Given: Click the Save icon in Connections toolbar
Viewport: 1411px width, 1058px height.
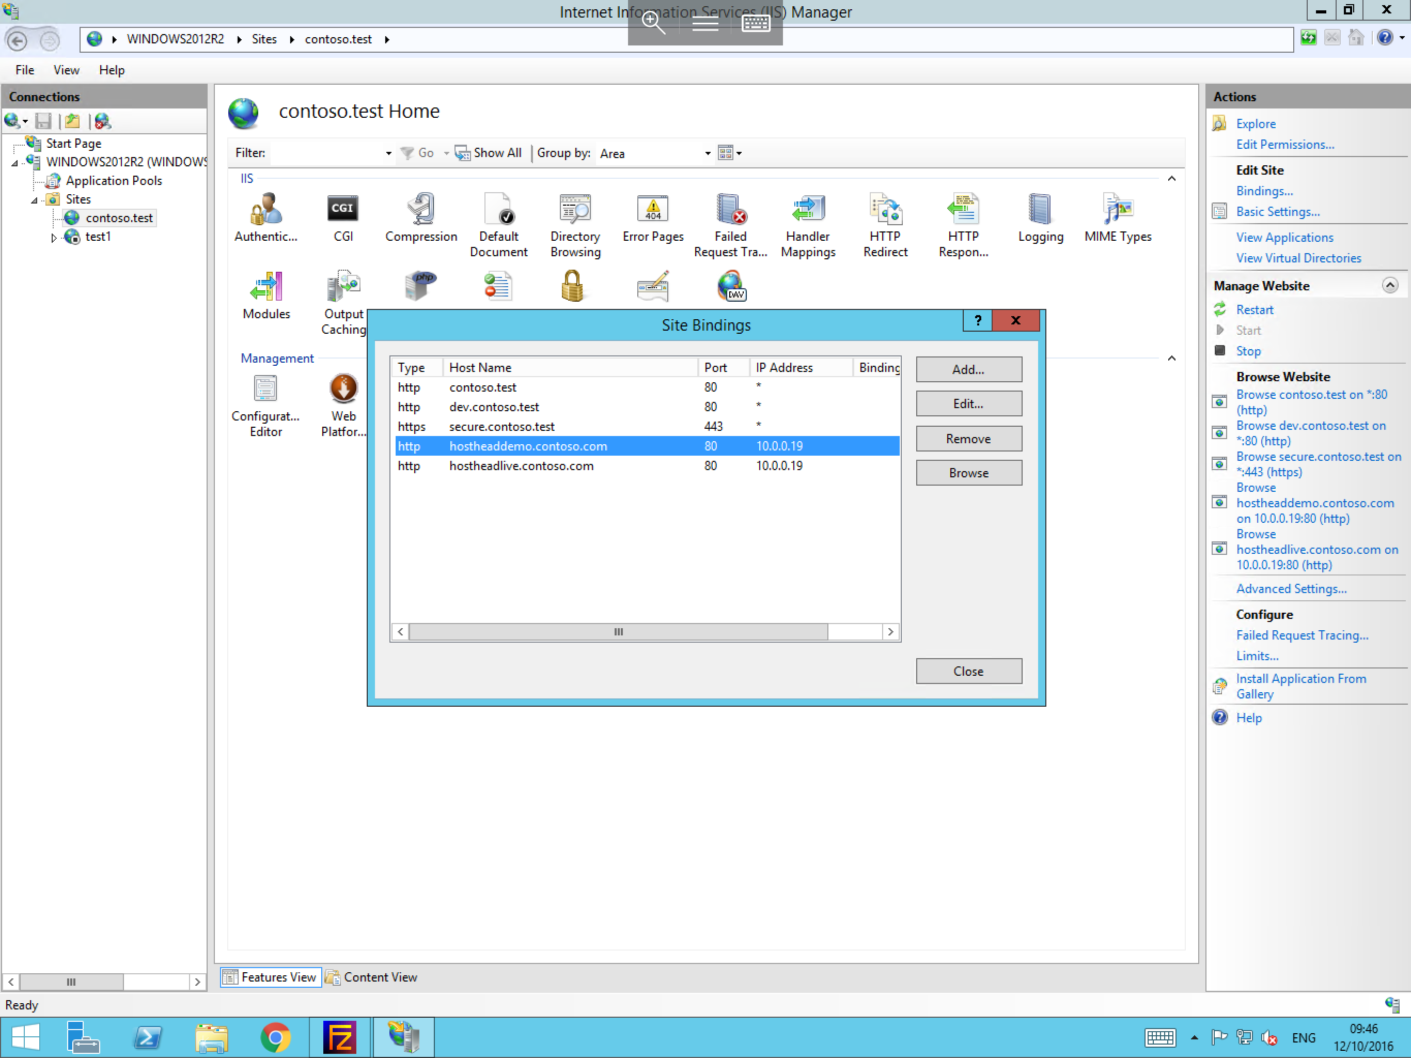Looking at the screenshot, I should pos(43,120).
